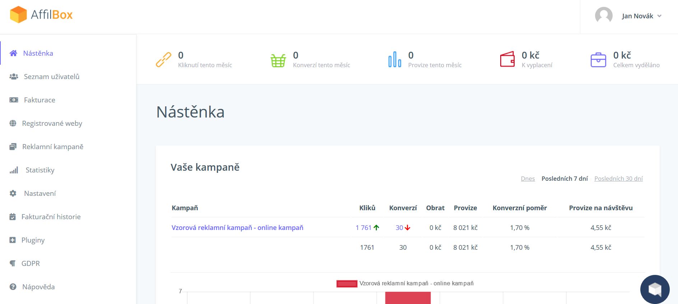Viewport: 678px width, 304px height.
Task: Select the Dnes time range link
Action: click(x=528, y=179)
